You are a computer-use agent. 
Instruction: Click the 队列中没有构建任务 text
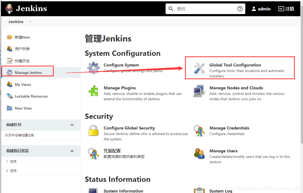(x=20, y=135)
